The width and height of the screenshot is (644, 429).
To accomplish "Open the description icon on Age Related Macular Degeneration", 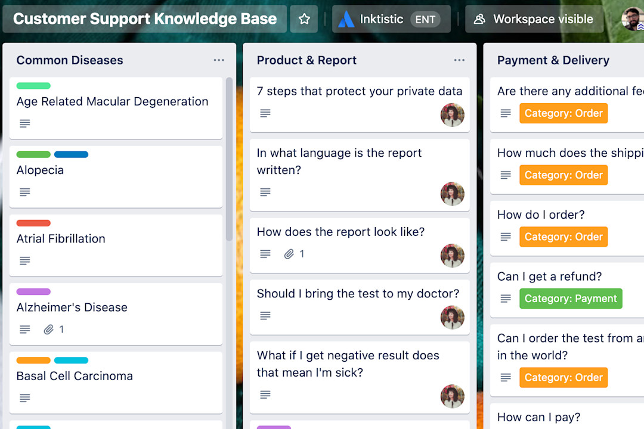I will point(24,123).
